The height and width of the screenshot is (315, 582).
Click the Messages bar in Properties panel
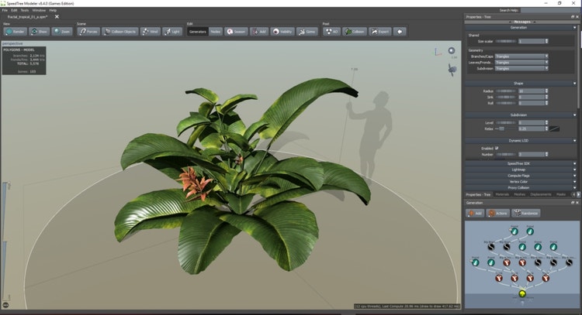(521, 22)
